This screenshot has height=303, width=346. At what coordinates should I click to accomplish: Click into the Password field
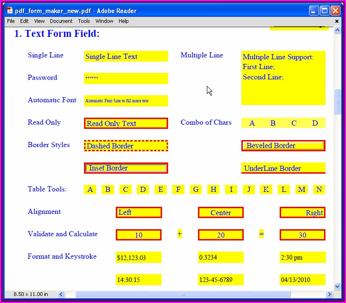point(126,78)
